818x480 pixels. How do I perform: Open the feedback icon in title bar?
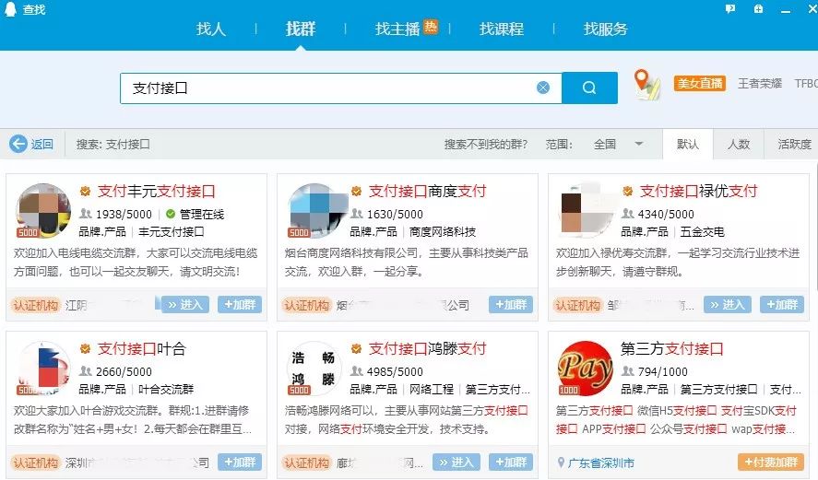tap(730, 9)
